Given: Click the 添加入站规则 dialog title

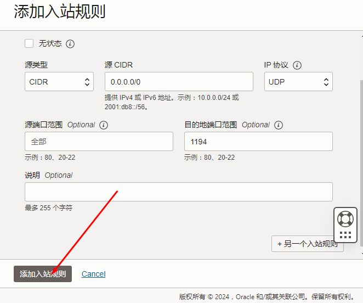Looking at the screenshot, I should point(60,12).
